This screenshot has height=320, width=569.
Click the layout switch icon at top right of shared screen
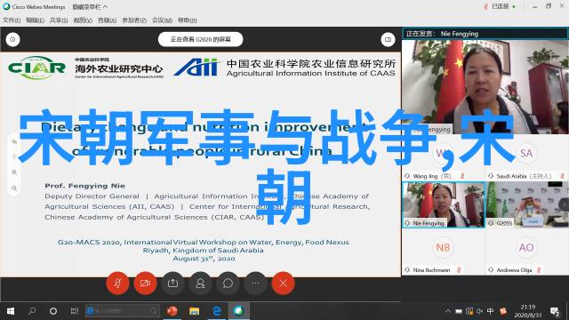pyautogui.click(x=388, y=39)
